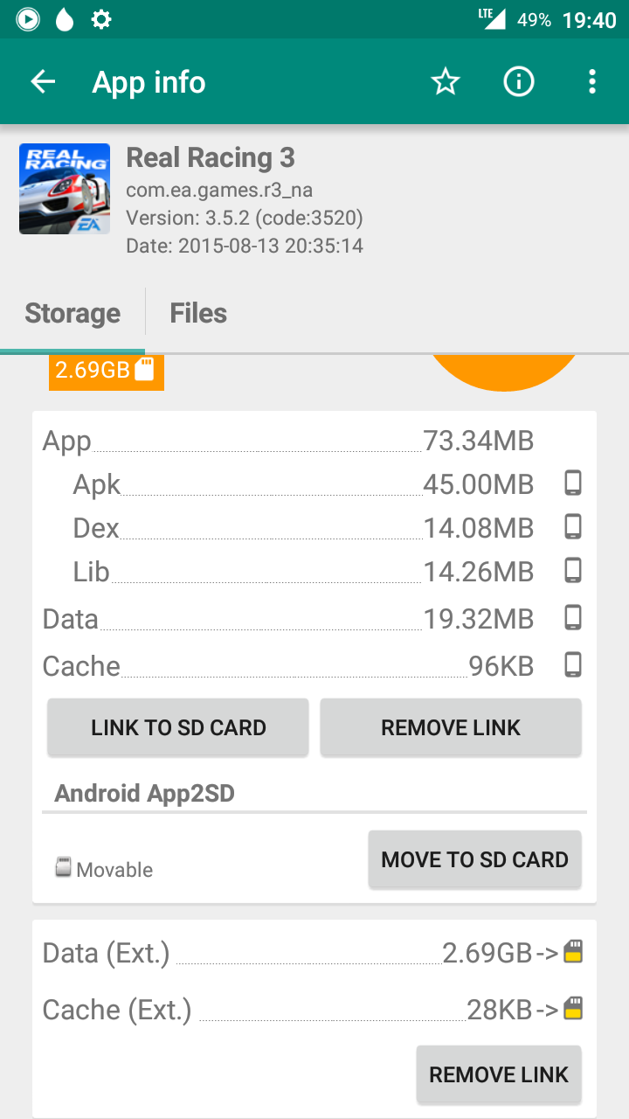This screenshot has width=629, height=1119.
Task: Tap the SD card icon beside Cache (Ext.)
Action: point(573,1009)
